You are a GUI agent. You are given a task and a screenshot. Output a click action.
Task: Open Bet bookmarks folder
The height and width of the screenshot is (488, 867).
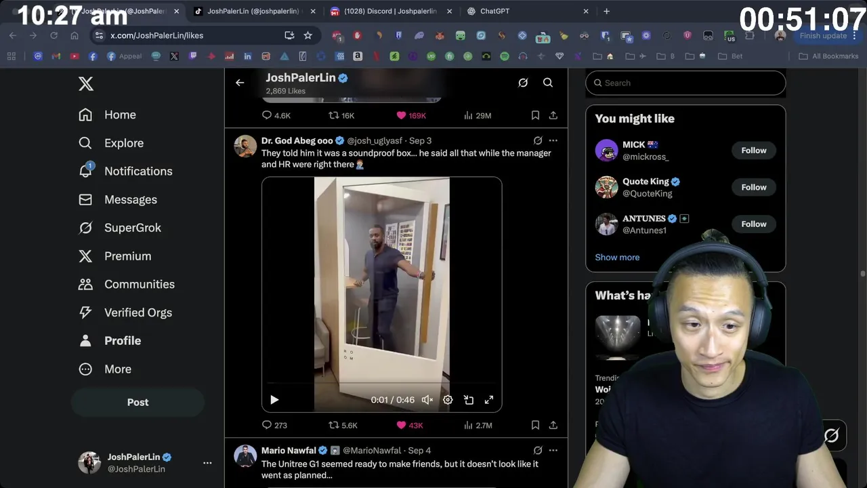click(x=730, y=56)
